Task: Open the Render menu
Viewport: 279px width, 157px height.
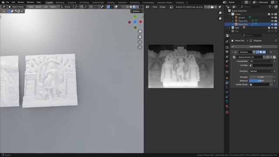Action: (x=21, y=2)
